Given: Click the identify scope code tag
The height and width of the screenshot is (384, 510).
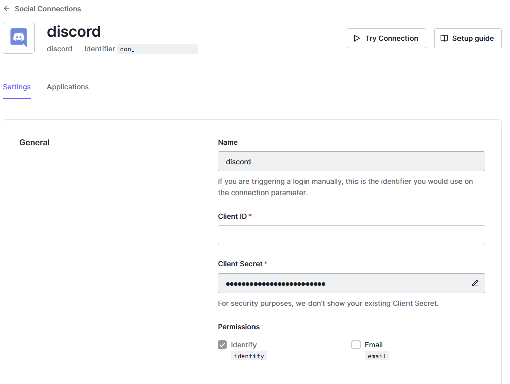Looking at the screenshot, I should (x=249, y=356).
